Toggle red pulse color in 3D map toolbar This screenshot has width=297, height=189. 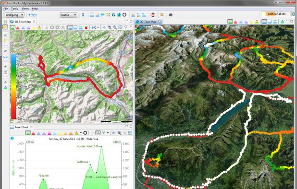coord(235,22)
